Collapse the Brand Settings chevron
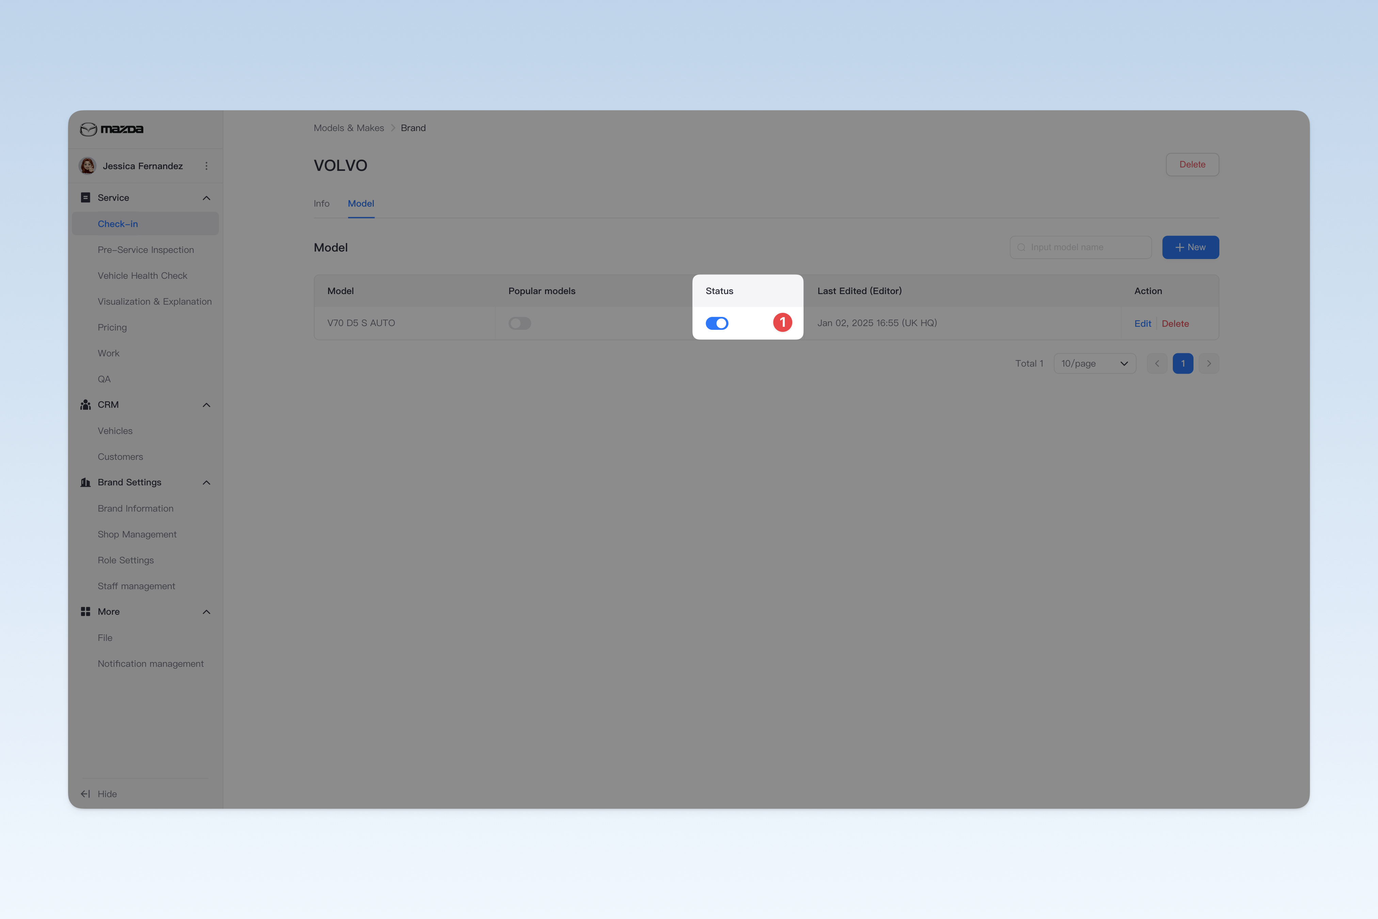Image resolution: width=1378 pixels, height=919 pixels. click(206, 482)
